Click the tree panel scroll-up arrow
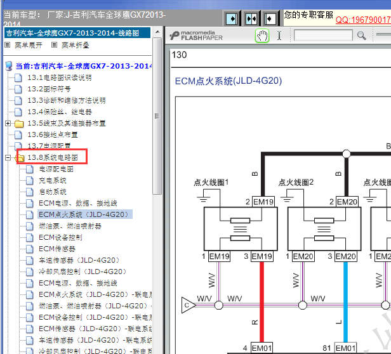 pos(157,32)
